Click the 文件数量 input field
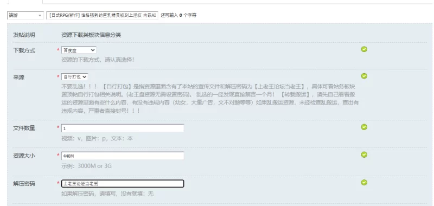The image size is (434, 206). click(x=123, y=128)
